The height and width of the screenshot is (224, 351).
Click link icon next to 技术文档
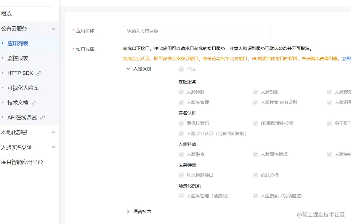click(x=34, y=103)
